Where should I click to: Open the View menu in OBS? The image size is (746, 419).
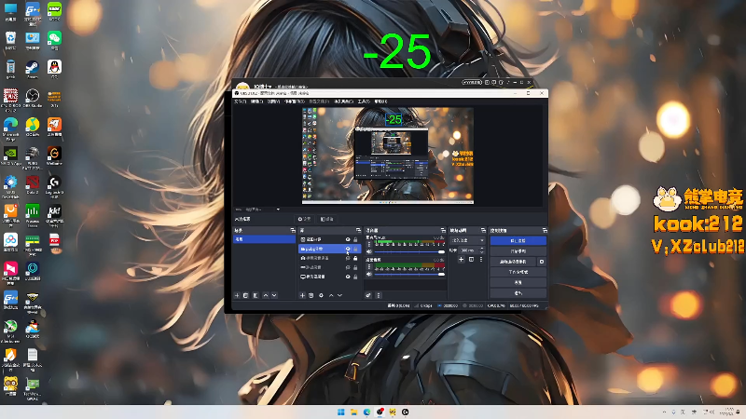pos(273,101)
